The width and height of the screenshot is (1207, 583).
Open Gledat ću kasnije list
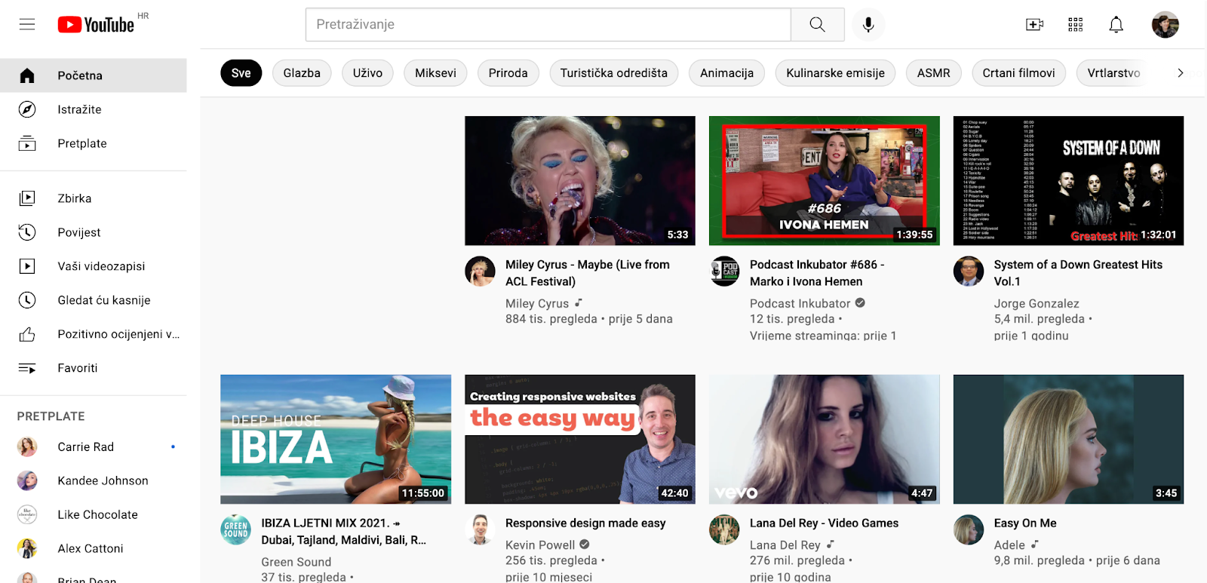point(94,300)
